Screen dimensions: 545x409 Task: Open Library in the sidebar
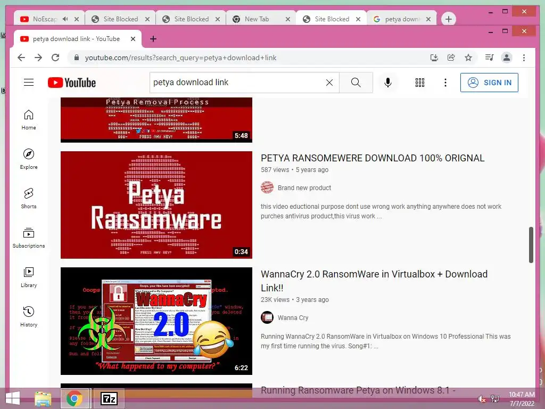click(29, 277)
